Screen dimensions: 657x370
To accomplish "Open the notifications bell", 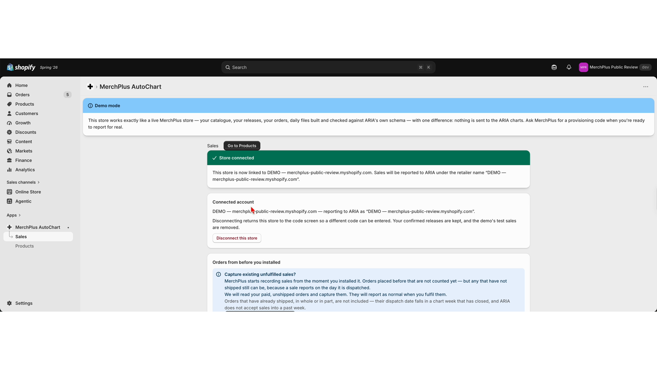I will [569, 67].
